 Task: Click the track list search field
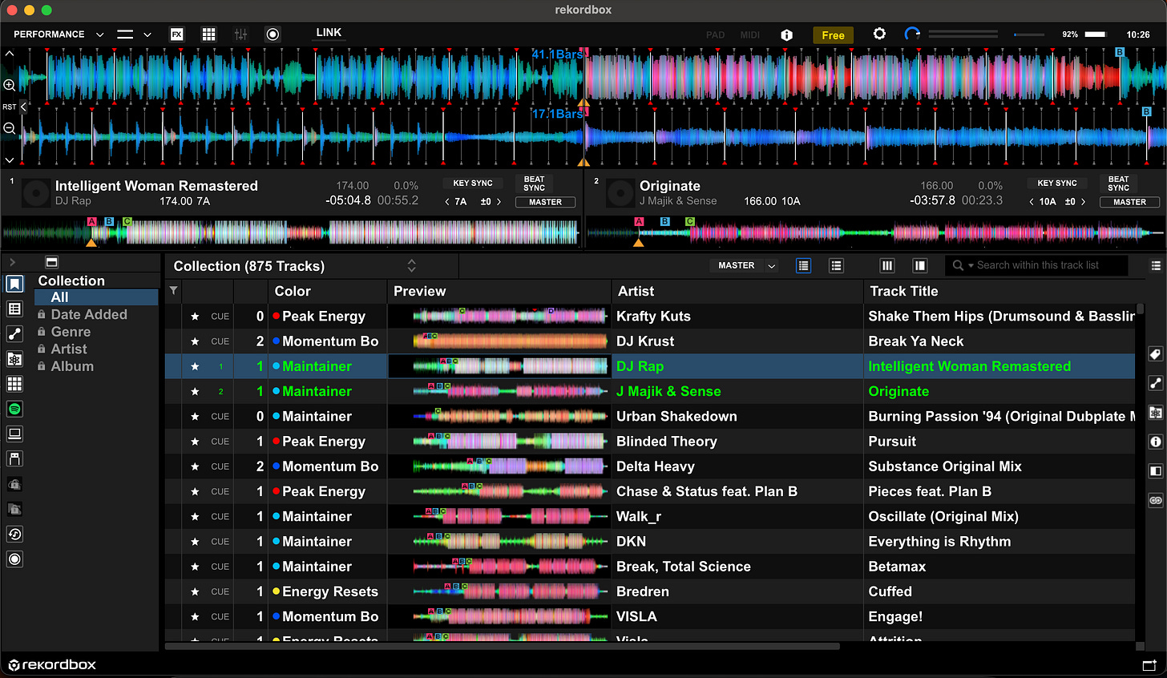click(1037, 265)
